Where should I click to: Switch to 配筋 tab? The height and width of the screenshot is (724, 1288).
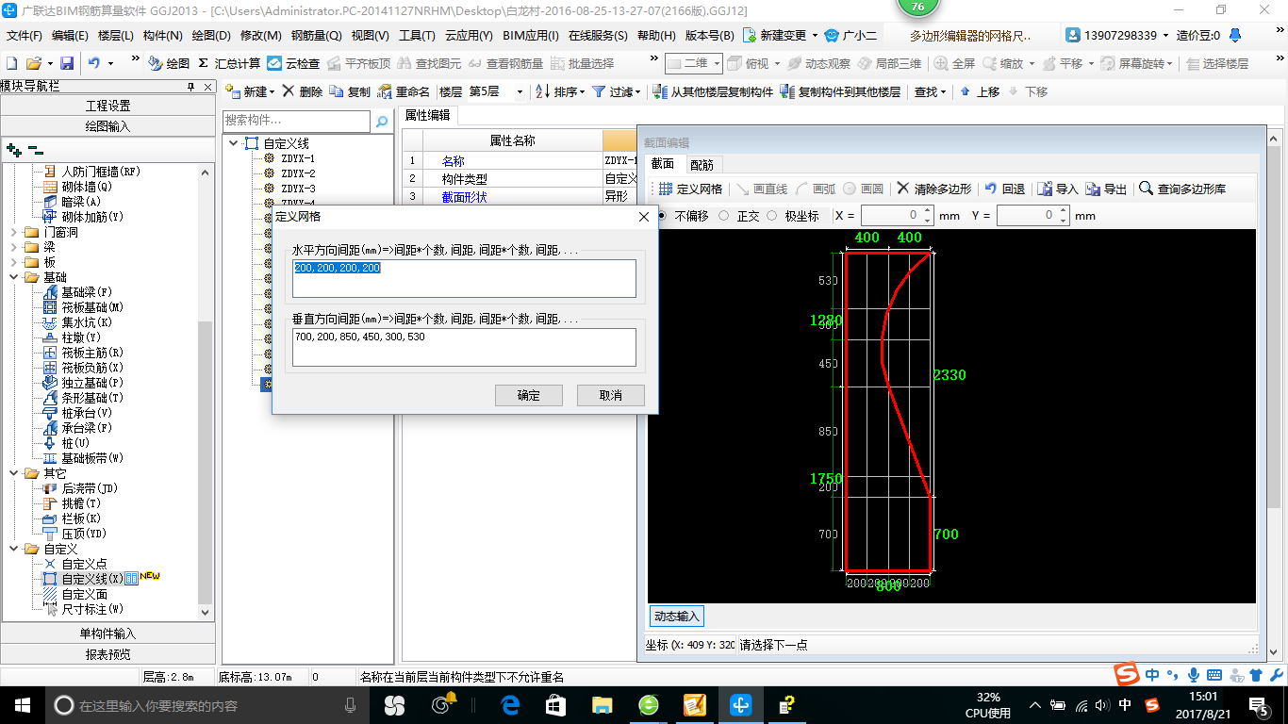[x=701, y=164]
